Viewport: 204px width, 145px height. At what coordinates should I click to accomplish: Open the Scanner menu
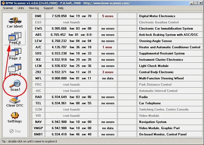[8, 8]
